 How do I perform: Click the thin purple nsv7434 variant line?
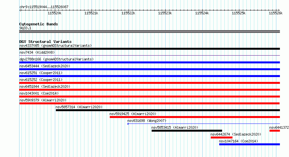point(149,55)
